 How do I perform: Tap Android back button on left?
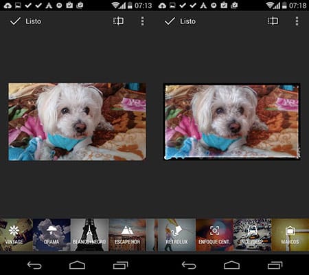pos(34,265)
